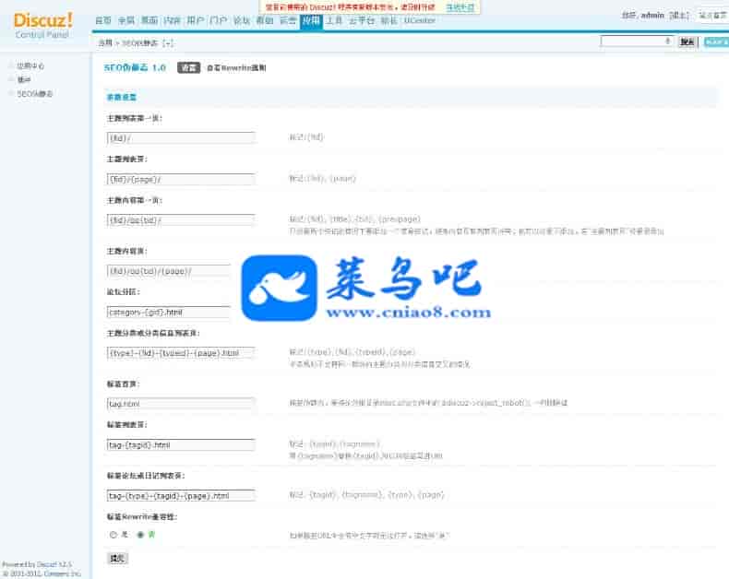Open 应用中心 in the left sidebar
The height and width of the screenshot is (579, 729).
(x=30, y=66)
